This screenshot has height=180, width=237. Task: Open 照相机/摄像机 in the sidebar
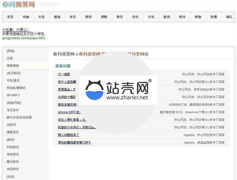click(16, 88)
